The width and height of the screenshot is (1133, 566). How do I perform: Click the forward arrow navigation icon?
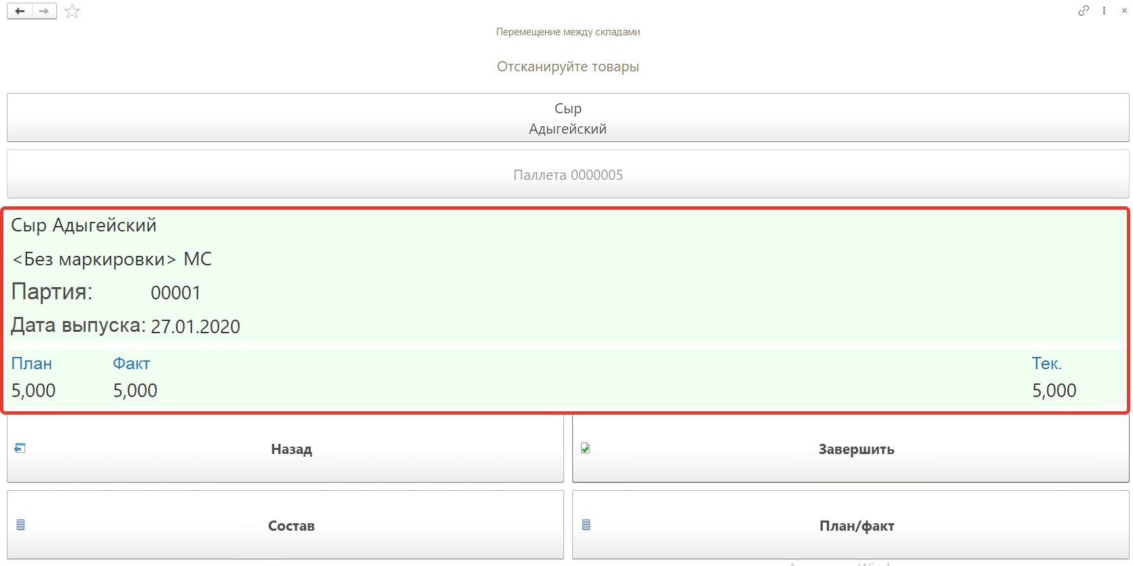click(44, 11)
